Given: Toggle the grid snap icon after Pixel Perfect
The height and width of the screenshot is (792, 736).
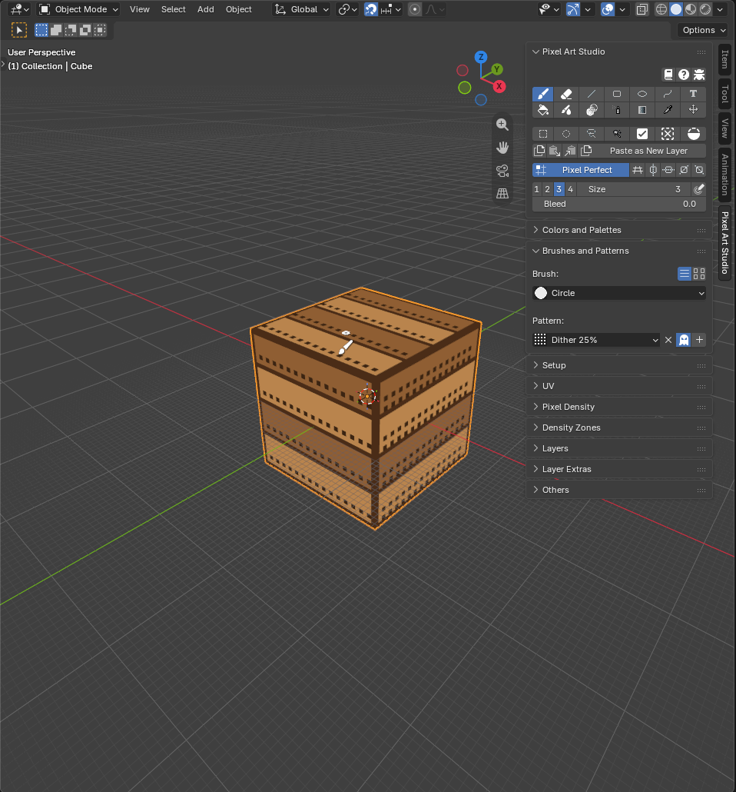Looking at the screenshot, I should 638,170.
